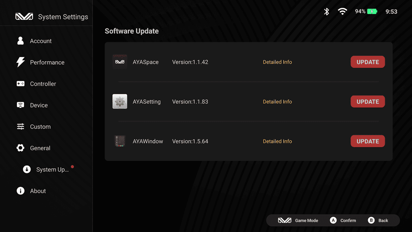
Task: Open the Account settings section
Action: [x=40, y=41]
